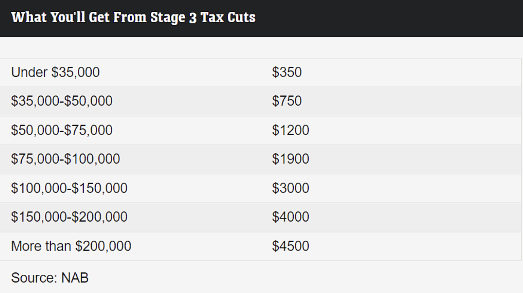523x293 pixels.
Task: Click the $4500 tax cut amount
Action: [290, 246]
